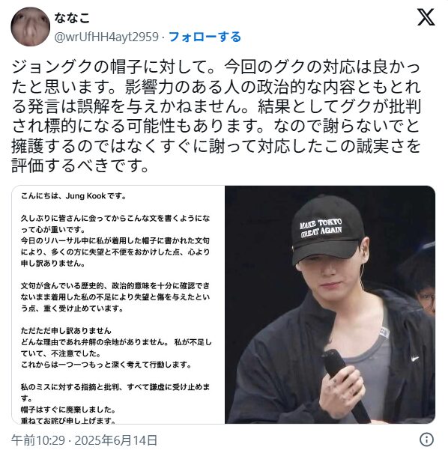The image size is (448, 450).
Task: Open the photo of man in cap
Action: [330, 305]
